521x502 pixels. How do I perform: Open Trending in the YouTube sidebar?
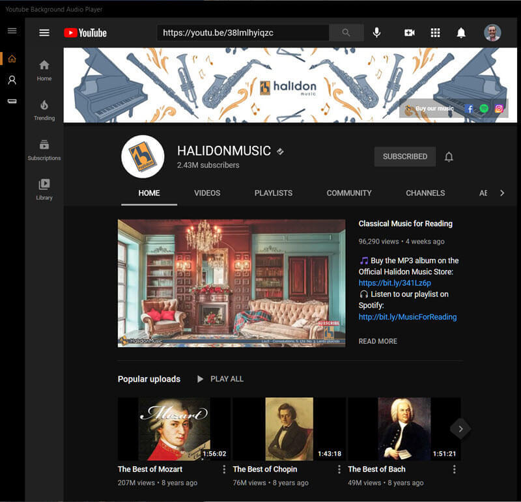coord(44,110)
